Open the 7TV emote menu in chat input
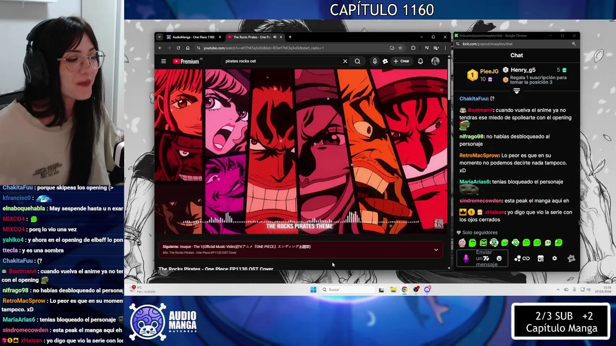The width and height of the screenshot is (616, 346). pos(487,259)
